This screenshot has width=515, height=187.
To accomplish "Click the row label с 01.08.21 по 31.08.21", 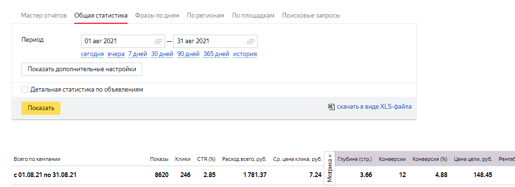I will pos(45,175).
